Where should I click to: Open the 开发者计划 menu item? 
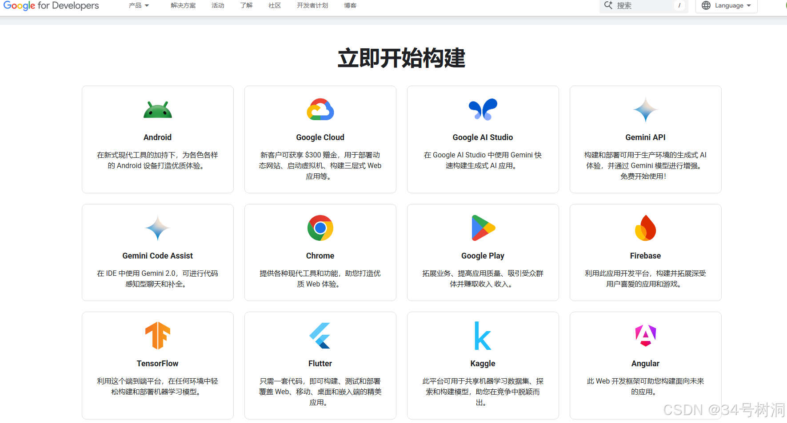click(x=312, y=5)
